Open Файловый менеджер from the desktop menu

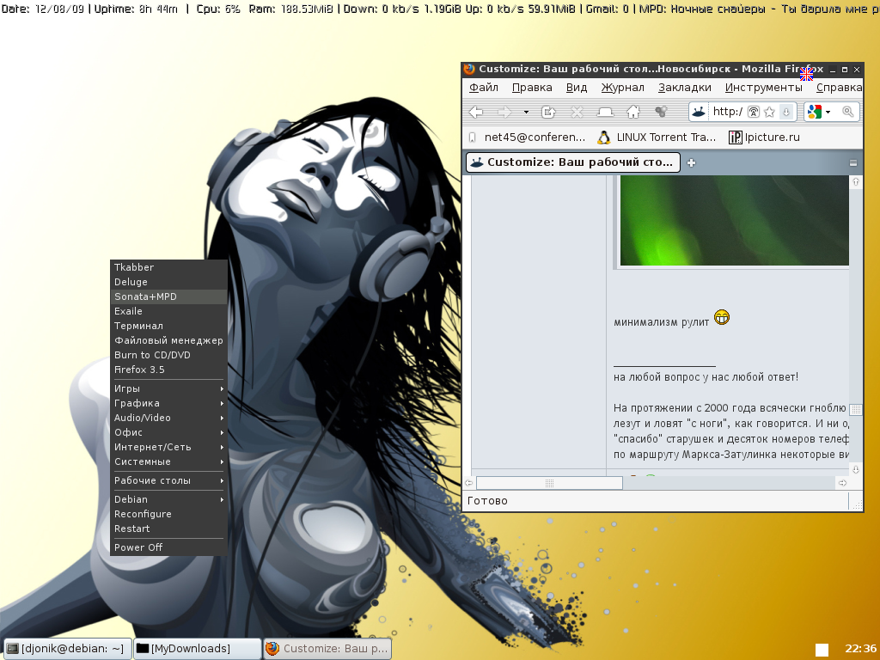pos(168,340)
